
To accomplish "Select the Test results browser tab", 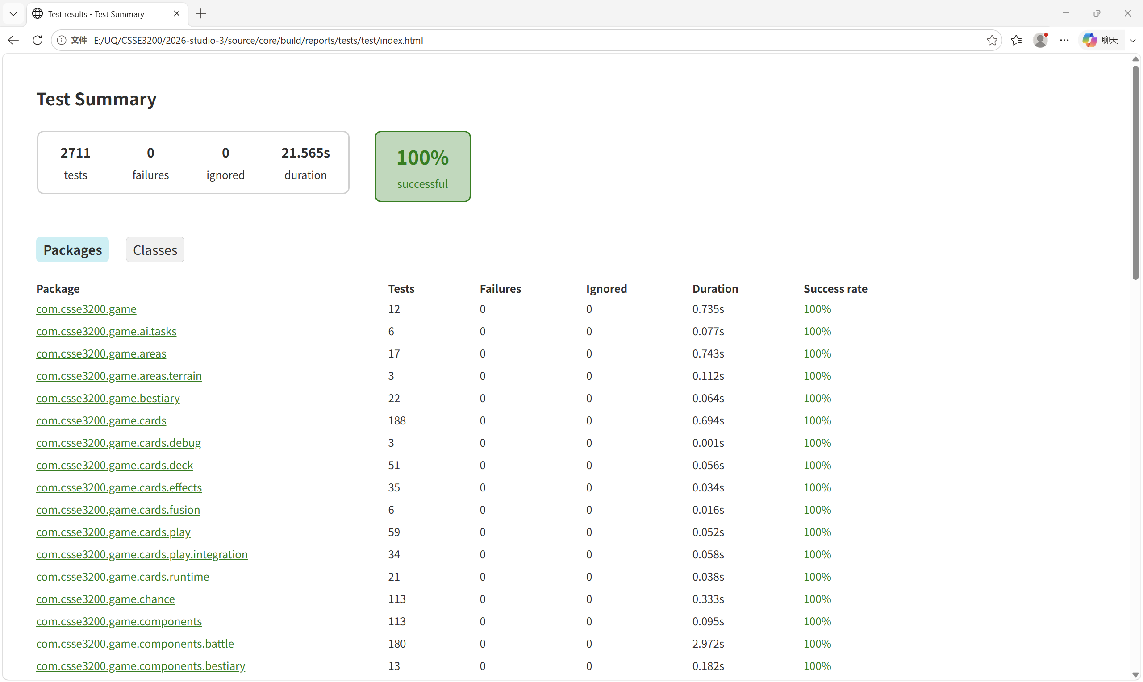I will click(x=108, y=14).
